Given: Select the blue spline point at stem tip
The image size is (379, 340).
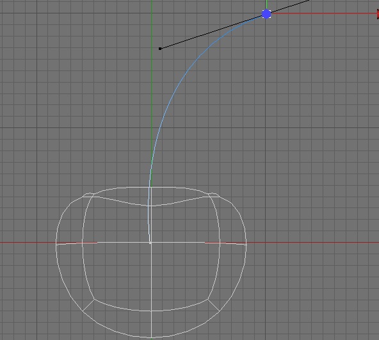Looking at the screenshot, I should tap(266, 14).
